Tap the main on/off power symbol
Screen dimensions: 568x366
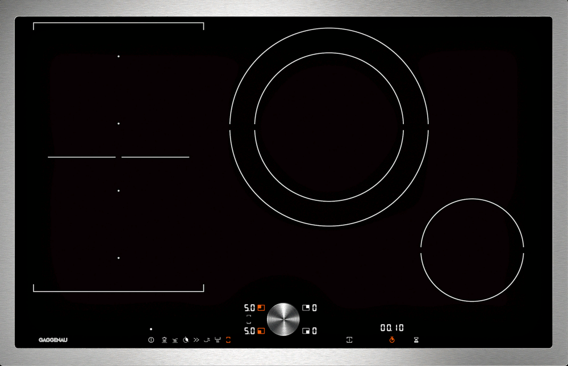pyautogui.click(x=151, y=340)
